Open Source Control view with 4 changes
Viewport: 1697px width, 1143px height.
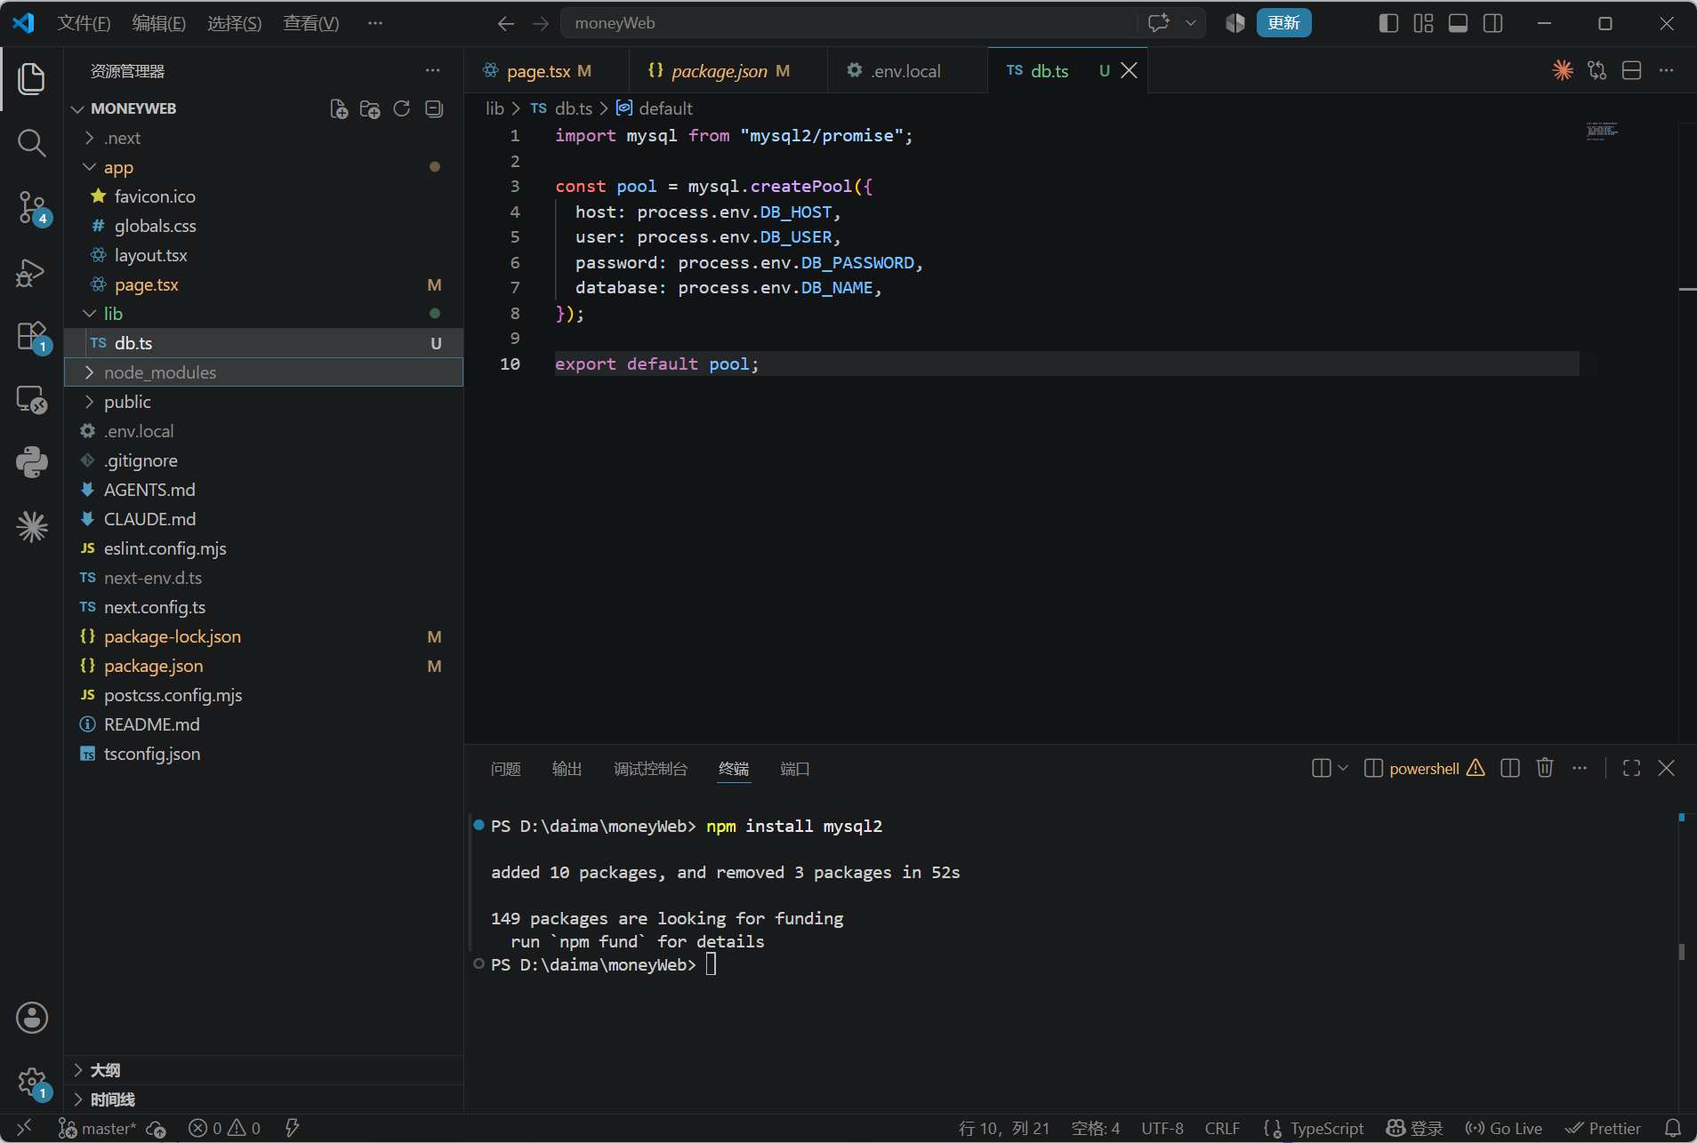[32, 208]
